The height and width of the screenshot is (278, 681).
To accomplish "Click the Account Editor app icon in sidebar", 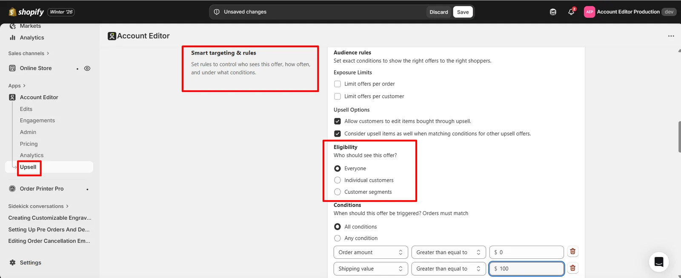I will [12, 97].
